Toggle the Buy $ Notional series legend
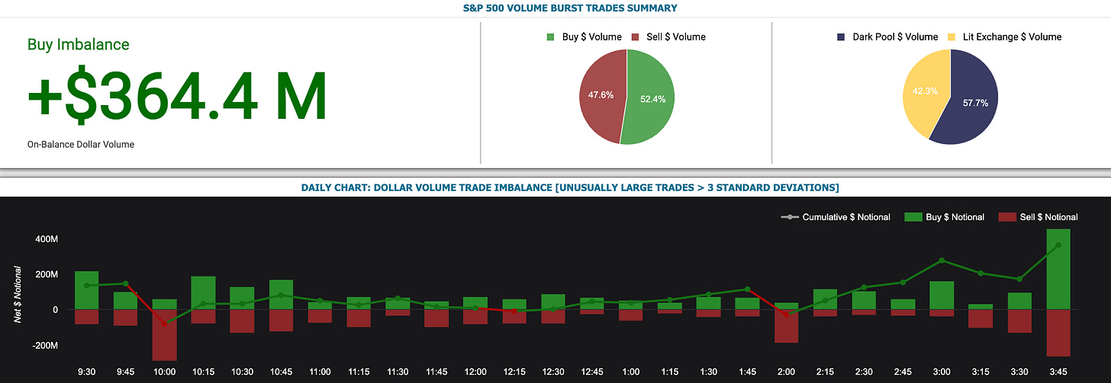 pyautogui.click(x=944, y=217)
